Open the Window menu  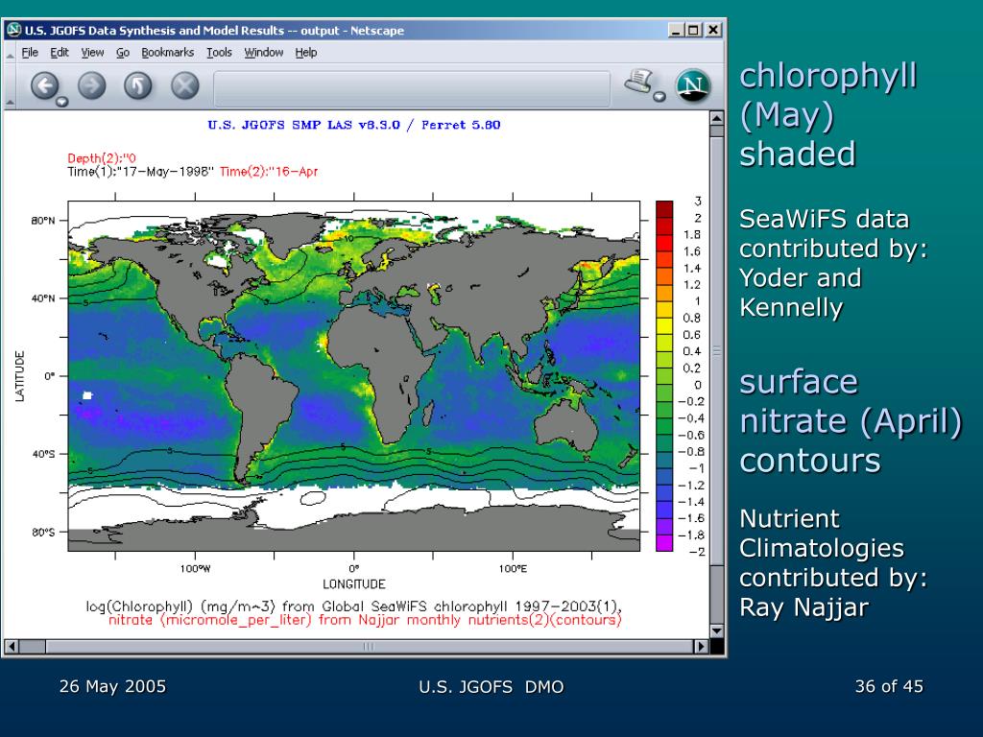tap(264, 53)
